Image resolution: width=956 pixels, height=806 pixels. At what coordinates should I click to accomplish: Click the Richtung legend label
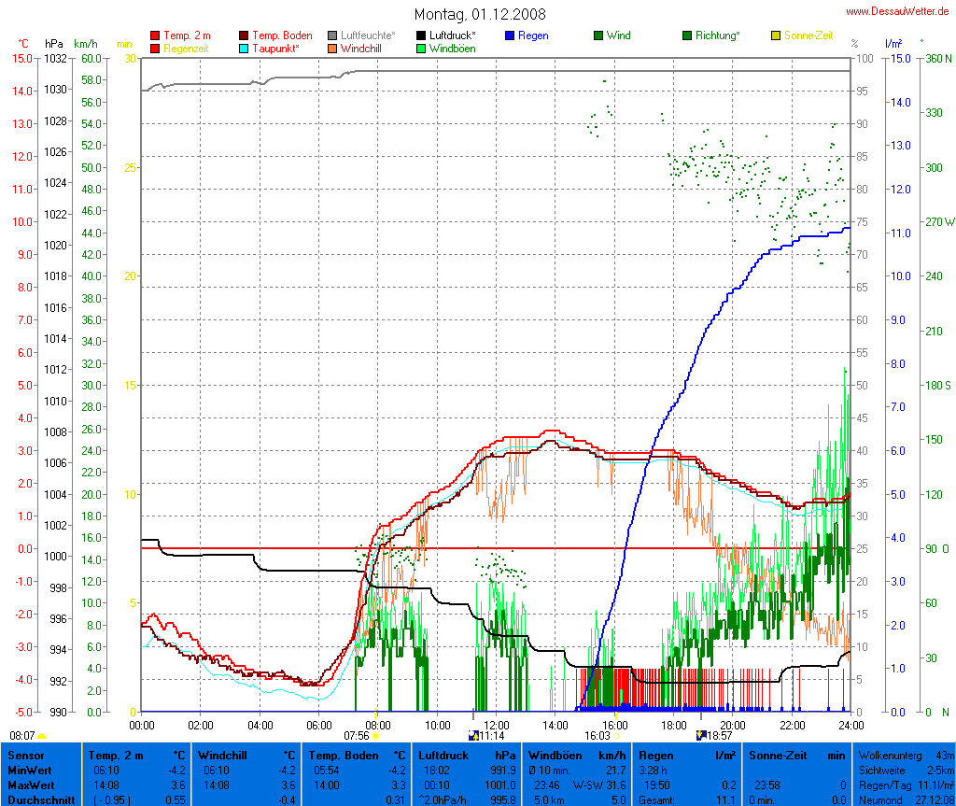[717, 35]
